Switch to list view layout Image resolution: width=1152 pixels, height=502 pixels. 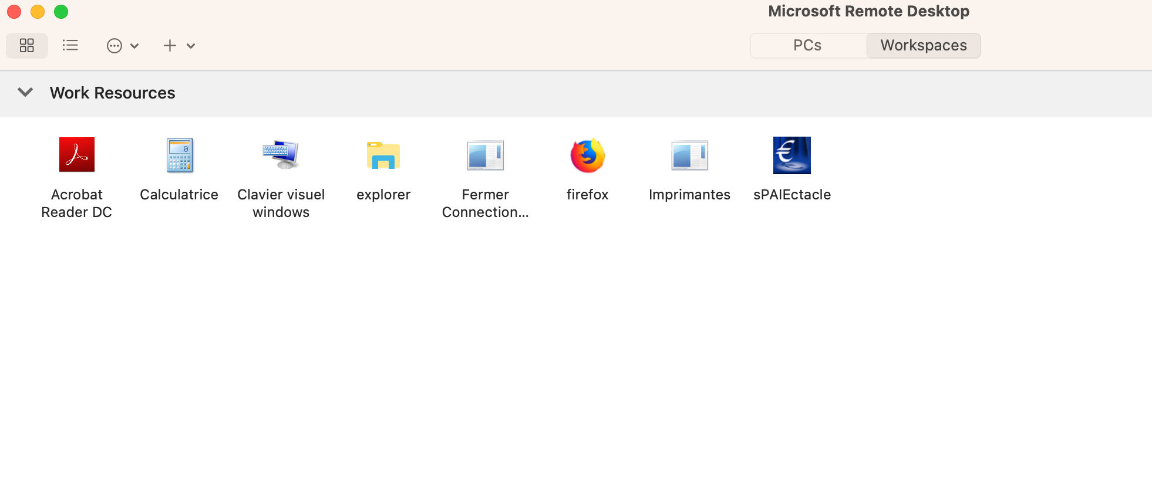click(x=70, y=45)
